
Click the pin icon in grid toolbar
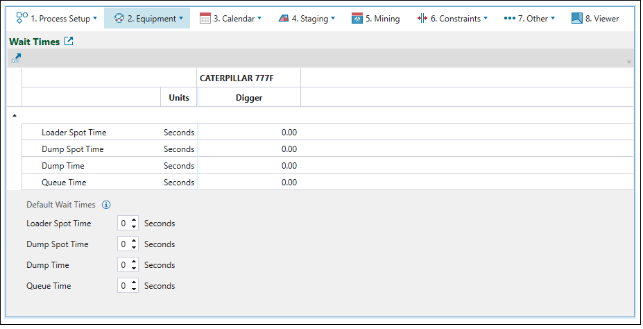point(16,60)
